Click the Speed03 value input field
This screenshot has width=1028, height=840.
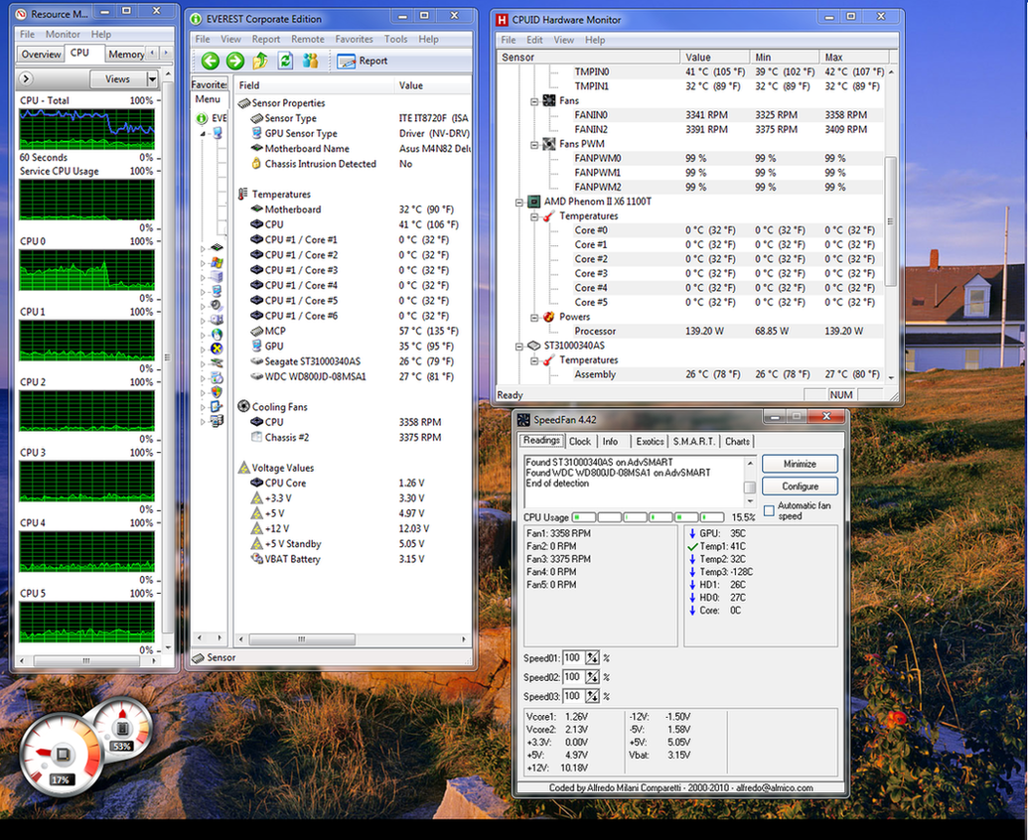pyautogui.click(x=573, y=696)
